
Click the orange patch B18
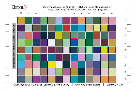tap(104, 79)
